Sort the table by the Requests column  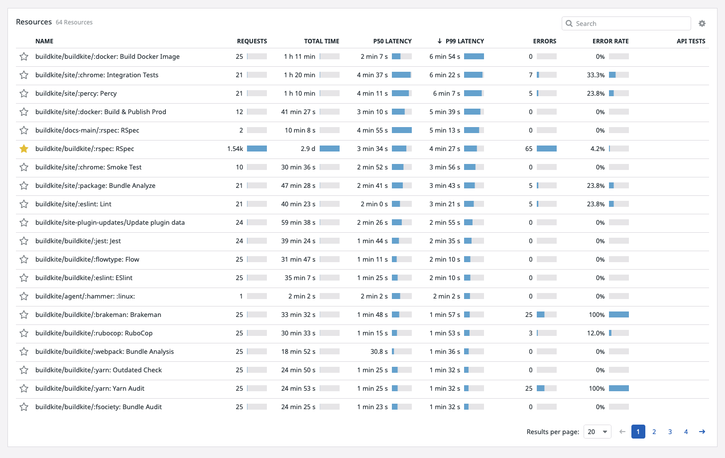click(x=252, y=41)
